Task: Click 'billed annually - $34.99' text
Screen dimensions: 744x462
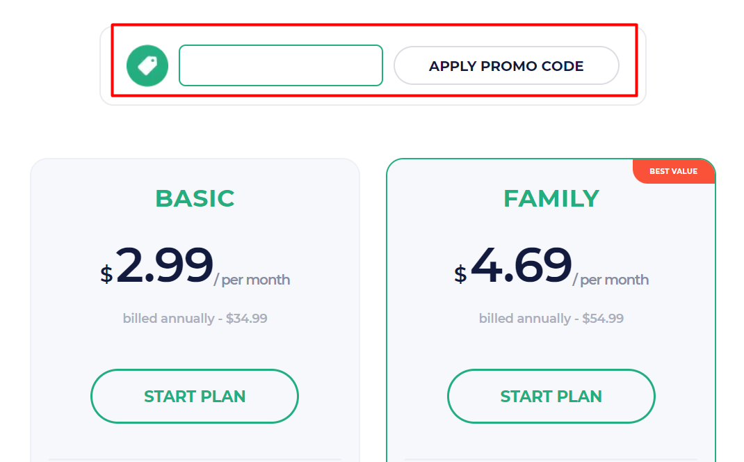Action: pyautogui.click(x=194, y=318)
